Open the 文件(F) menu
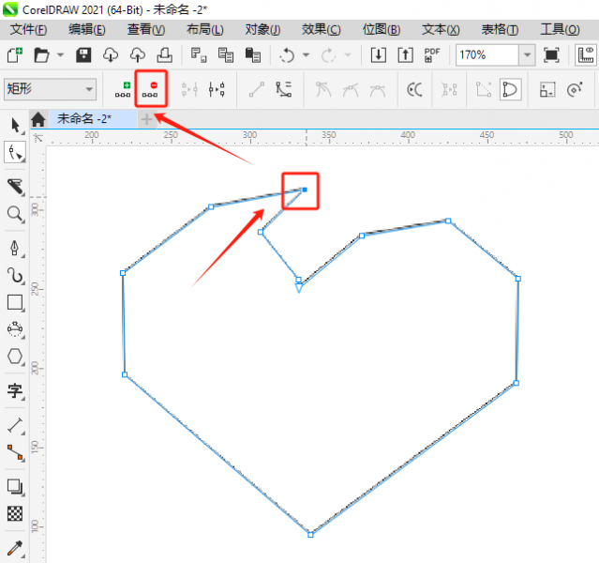 click(28, 30)
